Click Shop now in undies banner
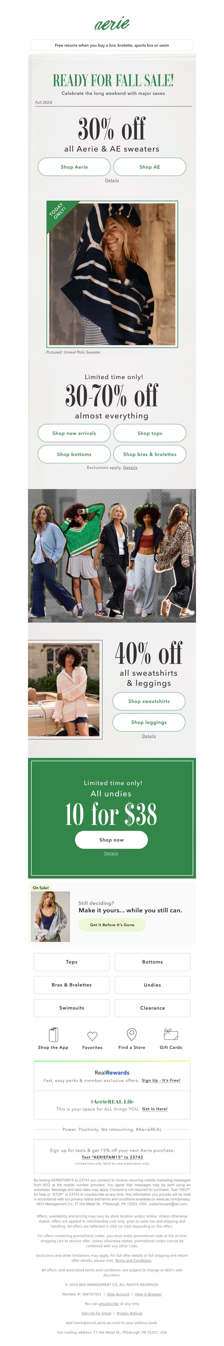224x1346 pixels. click(111, 840)
